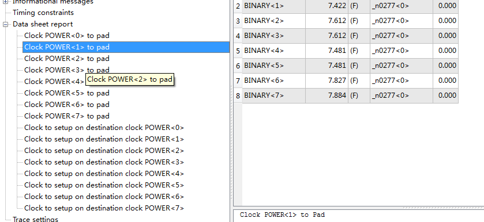484x222 pixels.
Task: Select delay value 7.422 in BINARY<1> row
Action: [x=327, y=6]
